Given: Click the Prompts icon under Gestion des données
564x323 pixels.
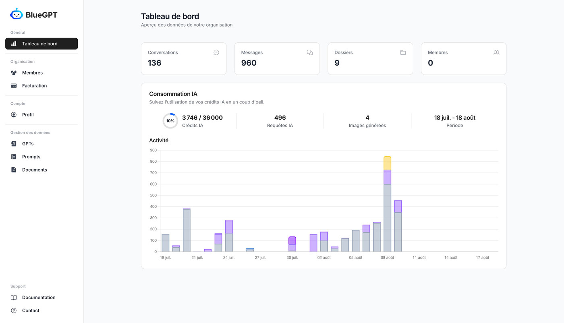Looking at the screenshot, I should pyautogui.click(x=14, y=156).
